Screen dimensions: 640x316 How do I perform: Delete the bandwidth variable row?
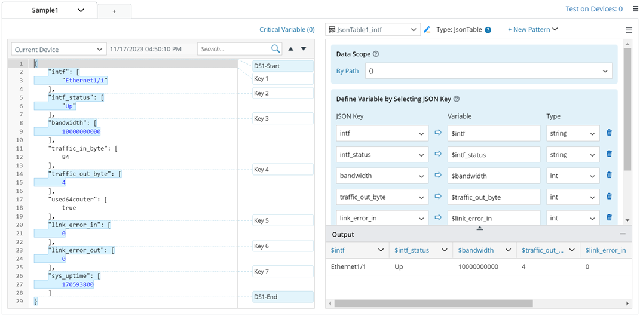pyautogui.click(x=609, y=175)
